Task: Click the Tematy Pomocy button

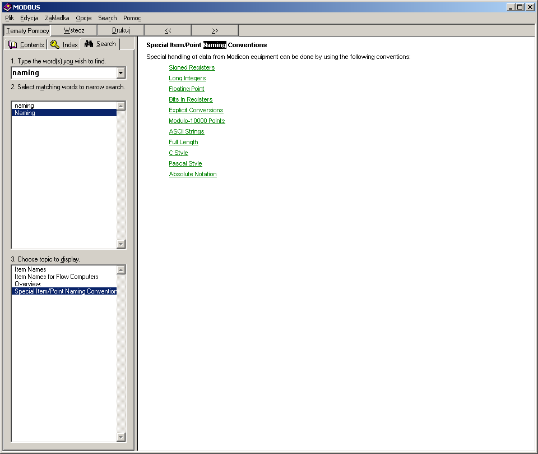Action: pos(27,31)
